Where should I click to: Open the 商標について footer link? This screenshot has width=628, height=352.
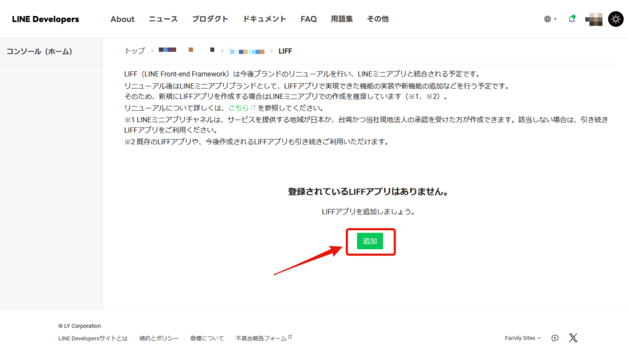pyautogui.click(x=207, y=339)
